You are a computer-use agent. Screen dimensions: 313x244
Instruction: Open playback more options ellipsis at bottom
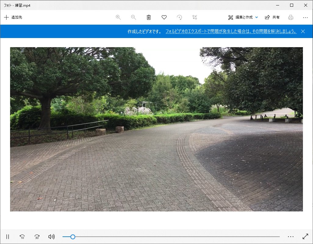pos(290,237)
